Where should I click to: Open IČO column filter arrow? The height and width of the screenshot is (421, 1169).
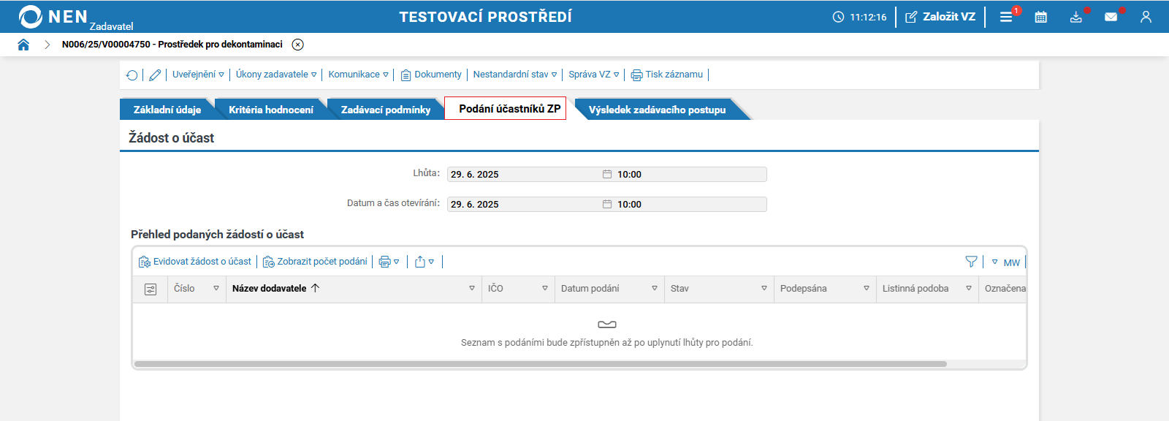tap(545, 289)
